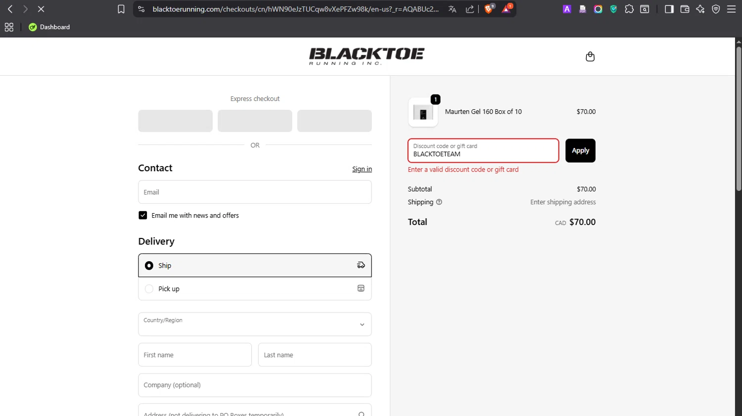742x416 pixels.
Task: Open the translate page icon
Action: pyautogui.click(x=452, y=9)
